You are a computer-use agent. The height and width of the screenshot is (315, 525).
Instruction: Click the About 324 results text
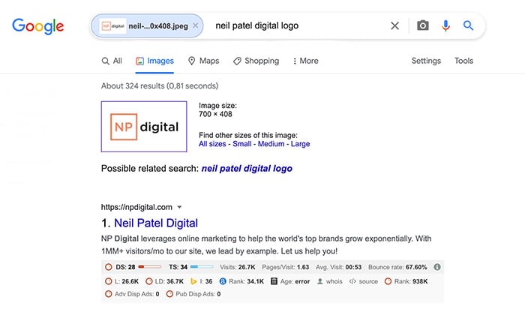pos(160,86)
